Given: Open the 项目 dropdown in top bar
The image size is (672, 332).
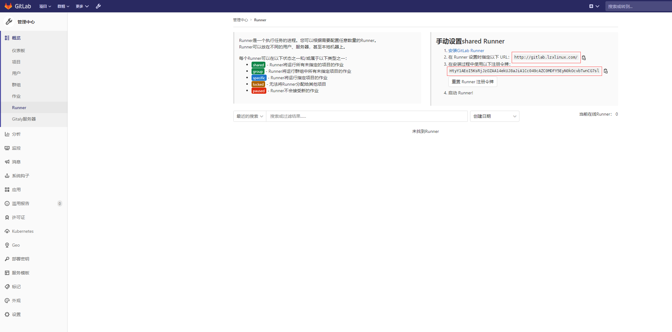Looking at the screenshot, I should [x=45, y=6].
